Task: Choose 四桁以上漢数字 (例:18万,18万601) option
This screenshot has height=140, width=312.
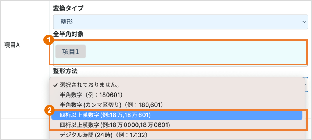Action: pos(177,115)
